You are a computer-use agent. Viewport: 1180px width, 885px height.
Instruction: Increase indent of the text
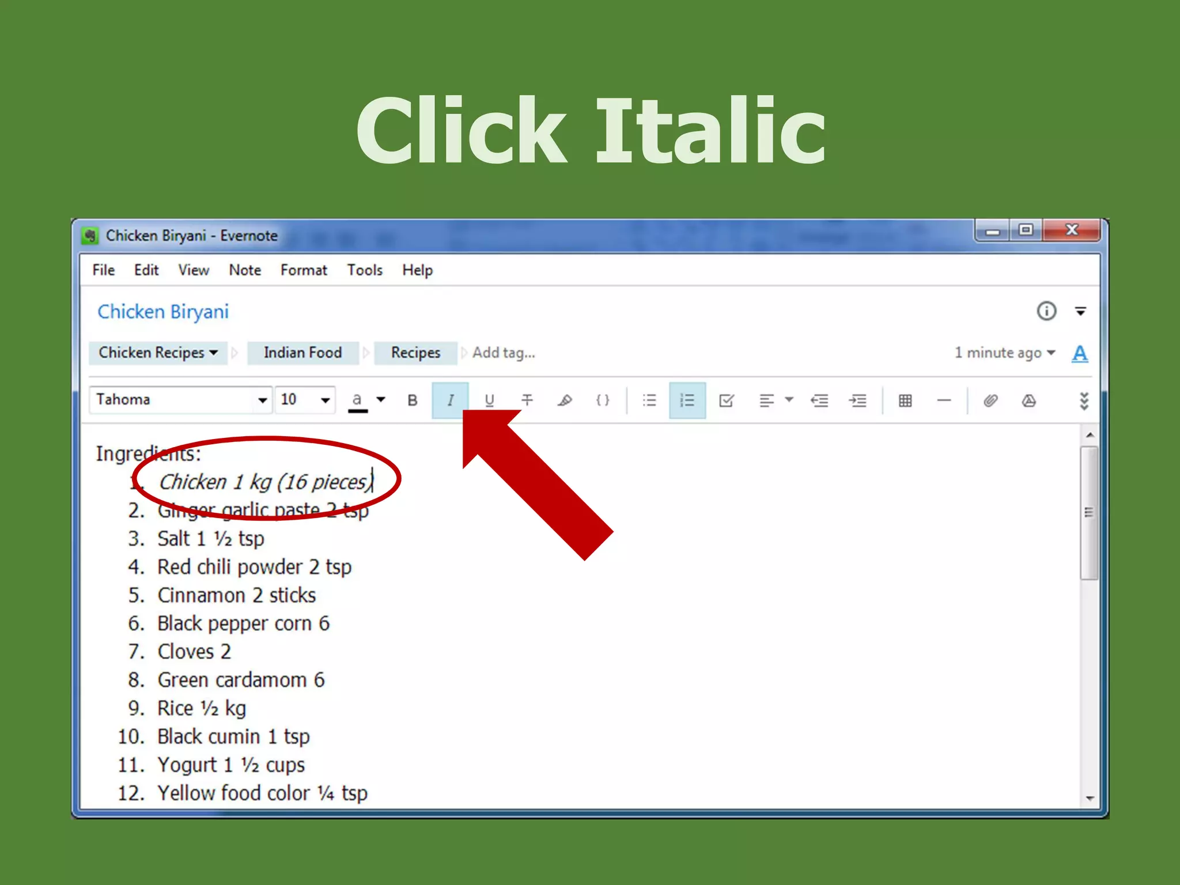click(x=858, y=400)
